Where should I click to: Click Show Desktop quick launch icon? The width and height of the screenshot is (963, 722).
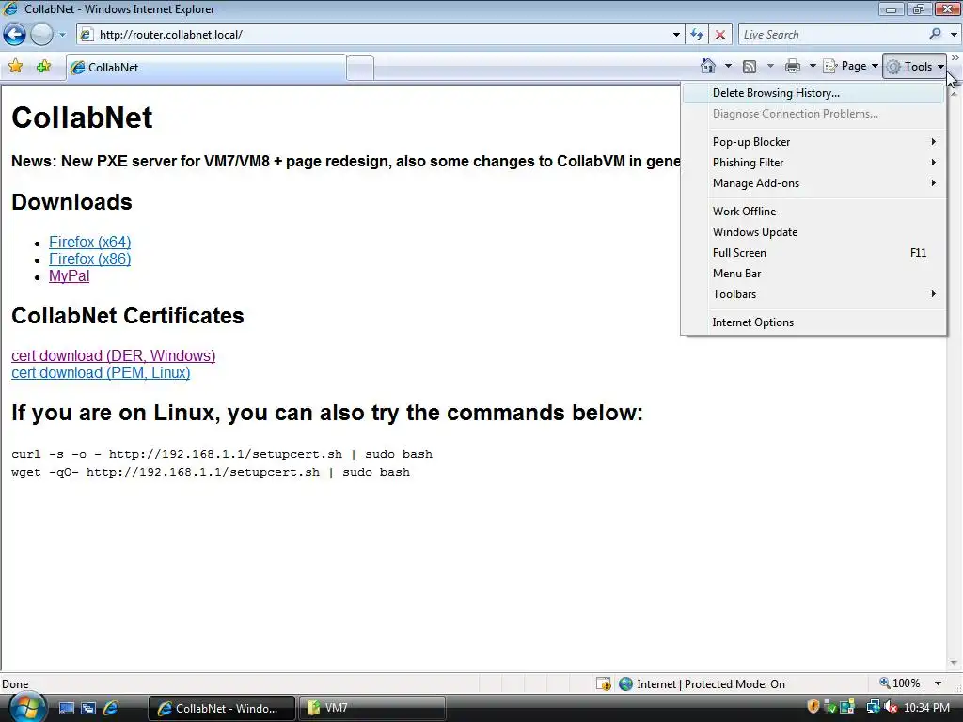(67, 708)
